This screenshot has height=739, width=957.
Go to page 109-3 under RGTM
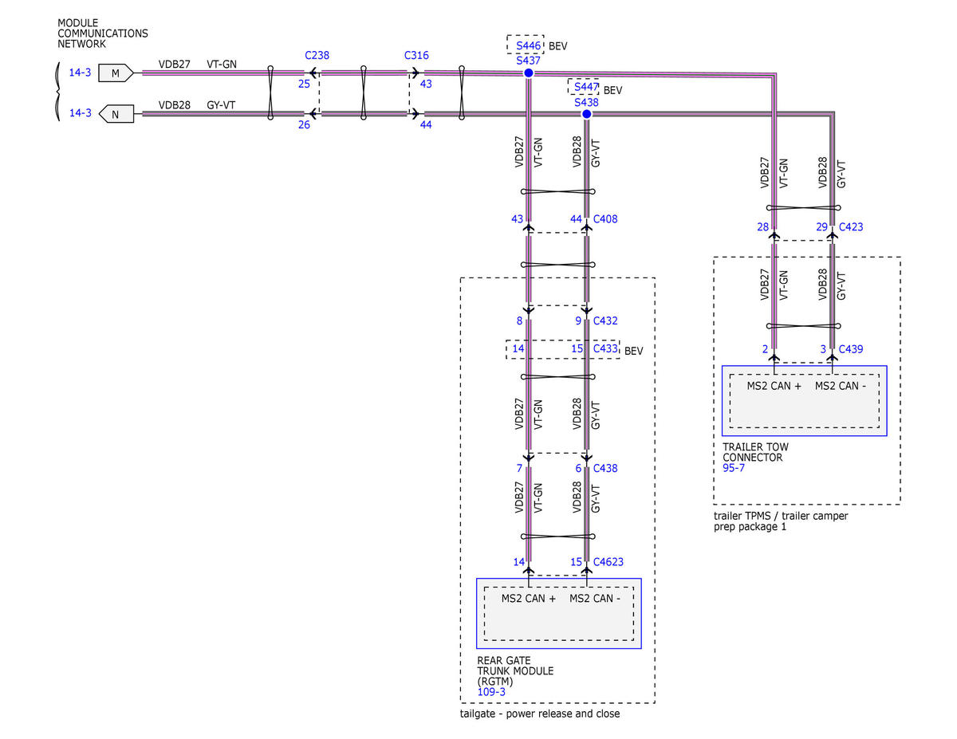(491, 692)
